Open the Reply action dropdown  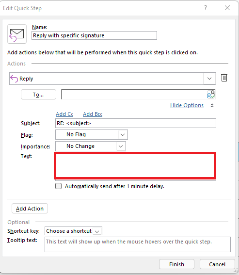pyautogui.click(x=209, y=79)
